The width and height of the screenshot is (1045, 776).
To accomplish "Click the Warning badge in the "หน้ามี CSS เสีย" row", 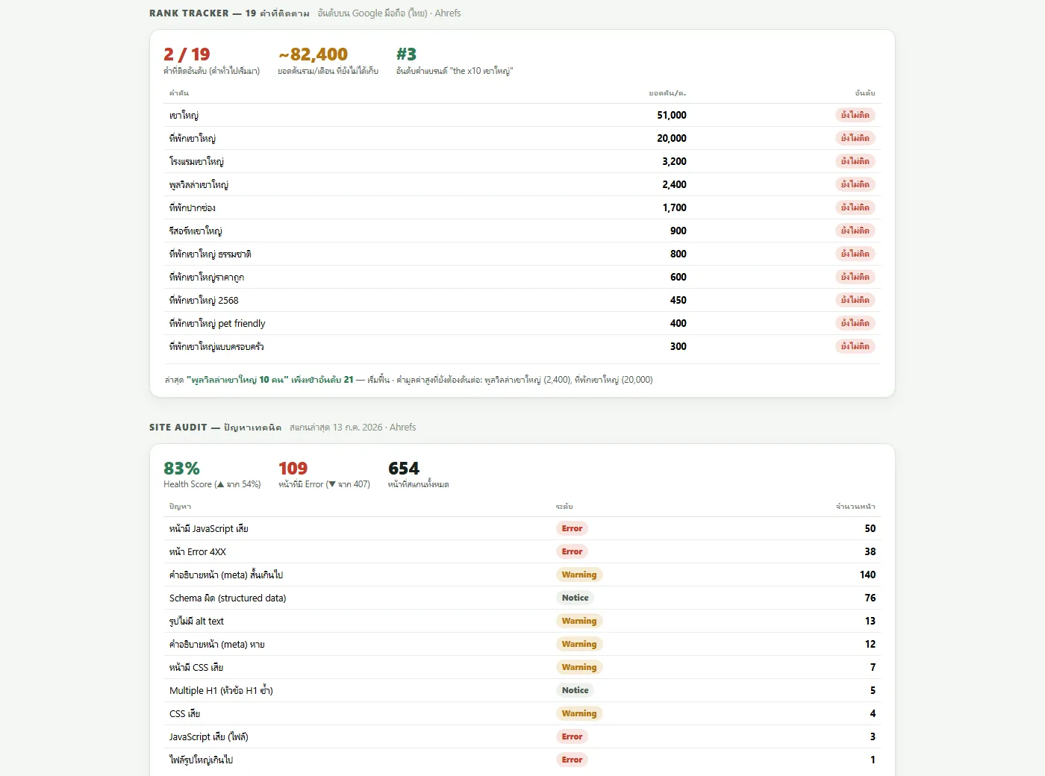I will pos(579,667).
